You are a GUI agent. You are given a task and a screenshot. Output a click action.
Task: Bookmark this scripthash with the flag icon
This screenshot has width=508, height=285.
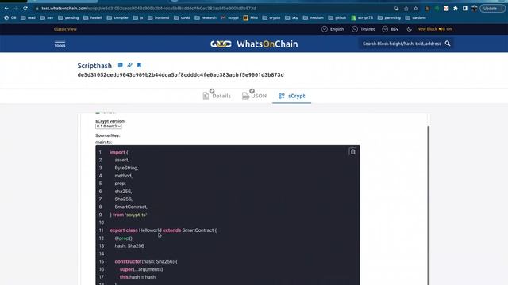(x=140, y=65)
